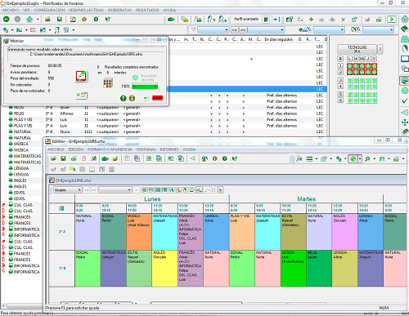Open the rightmost combo box in filter toolbar
The width and height of the screenshot is (409, 316).
[x=379, y=29]
